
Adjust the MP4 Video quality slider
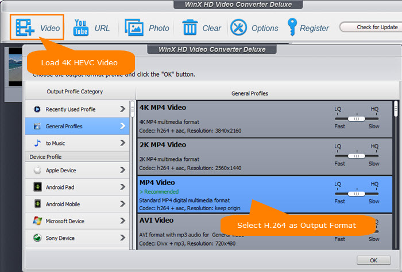click(357, 194)
